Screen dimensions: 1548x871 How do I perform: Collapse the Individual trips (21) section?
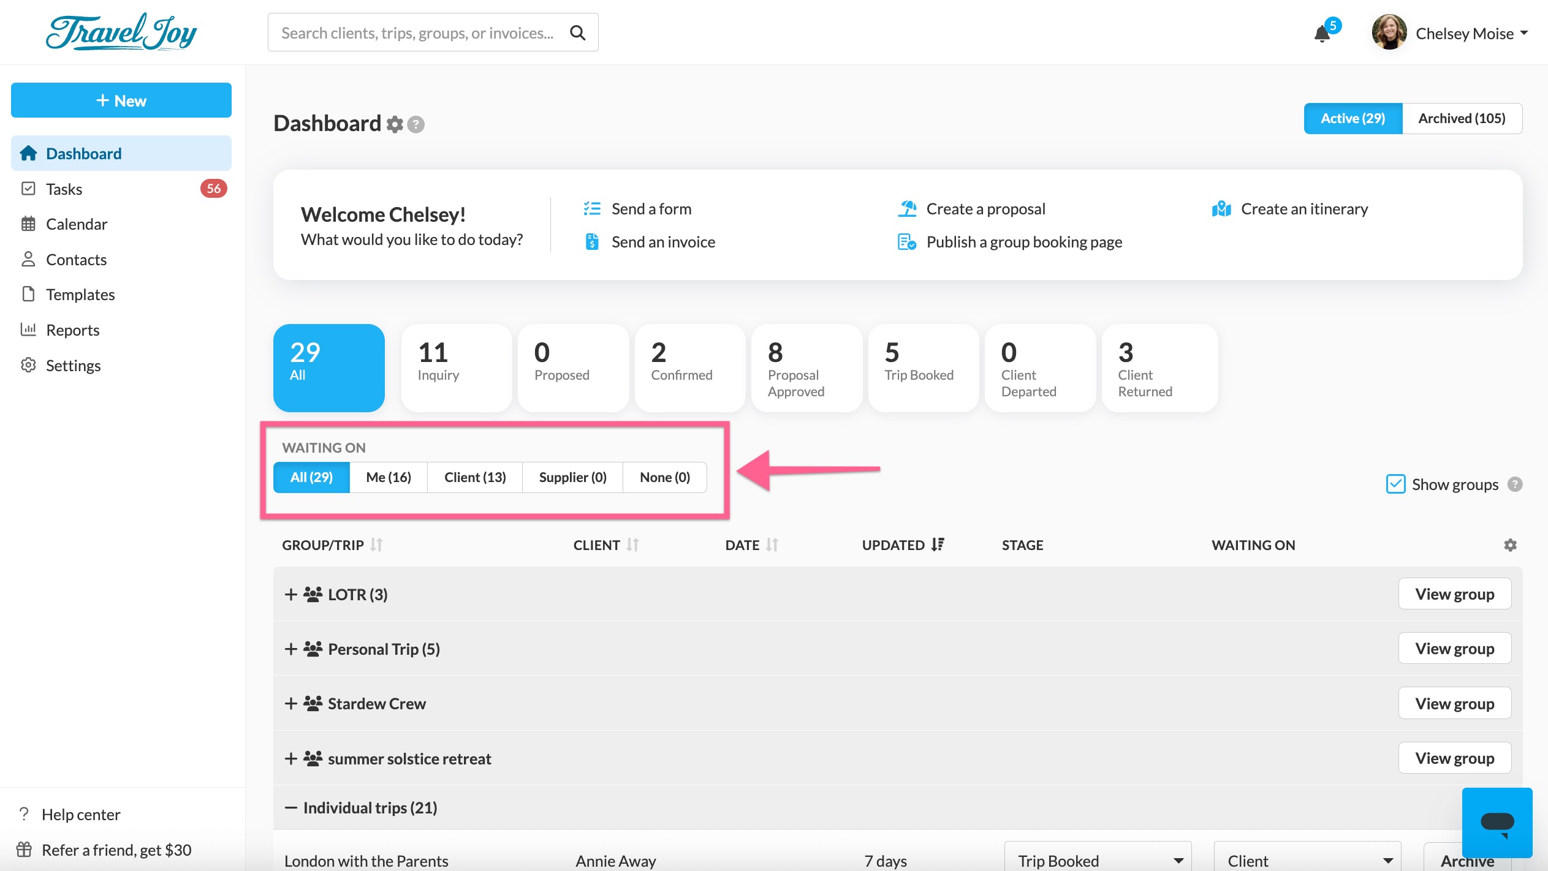click(x=290, y=808)
